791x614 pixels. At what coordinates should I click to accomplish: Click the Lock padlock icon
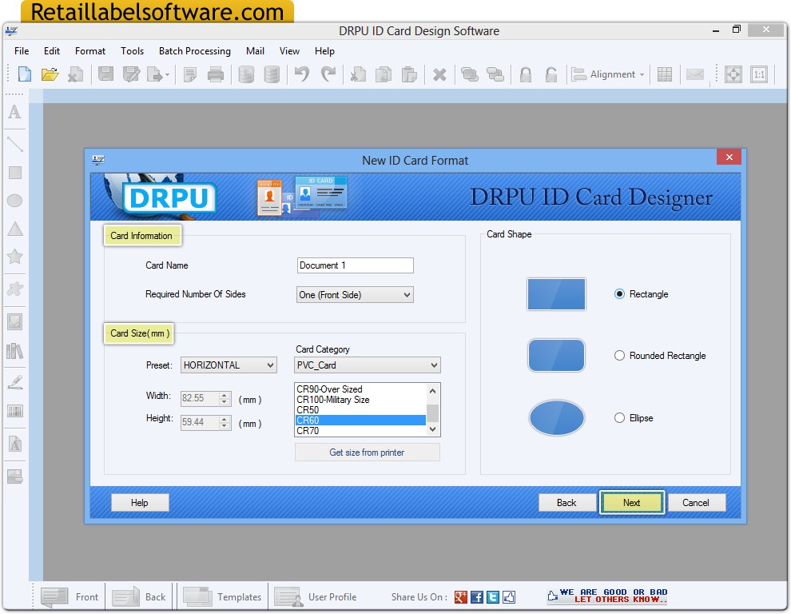click(x=526, y=74)
